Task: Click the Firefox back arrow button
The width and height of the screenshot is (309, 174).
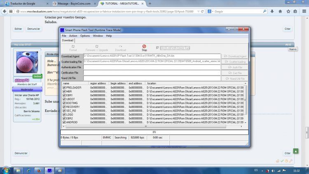Action: (x=5, y=12)
